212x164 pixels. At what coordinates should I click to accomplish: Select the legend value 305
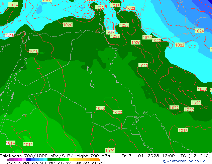78,163
